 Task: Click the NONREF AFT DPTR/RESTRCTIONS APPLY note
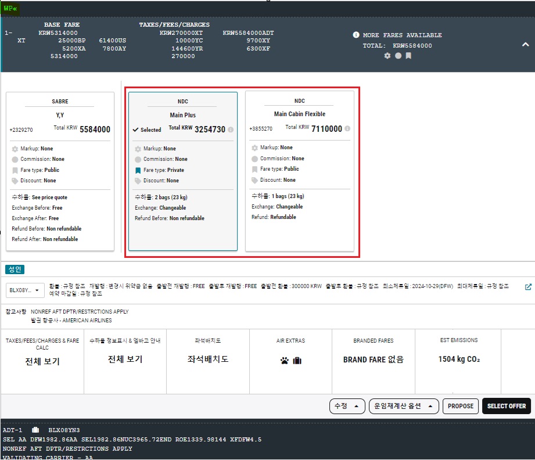(x=80, y=312)
